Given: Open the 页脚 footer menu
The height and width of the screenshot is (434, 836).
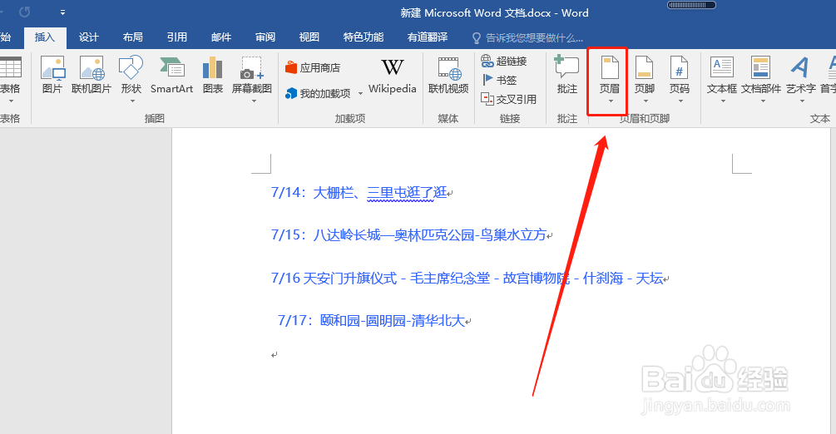Looking at the screenshot, I should [x=644, y=80].
